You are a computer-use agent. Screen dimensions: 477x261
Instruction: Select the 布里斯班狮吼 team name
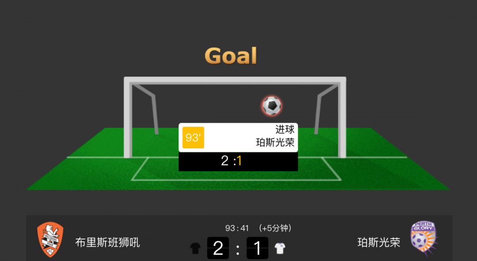(x=107, y=242)
